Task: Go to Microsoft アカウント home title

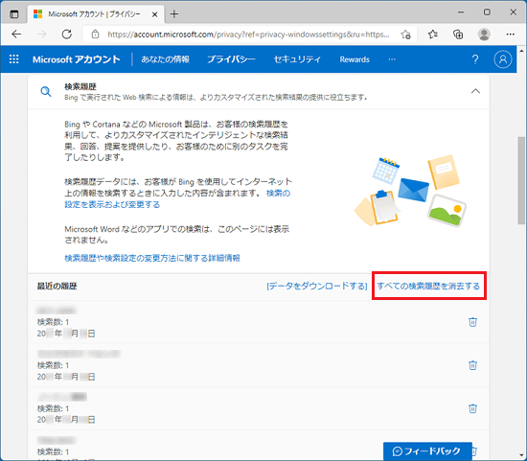Action: tap(77, 59)
